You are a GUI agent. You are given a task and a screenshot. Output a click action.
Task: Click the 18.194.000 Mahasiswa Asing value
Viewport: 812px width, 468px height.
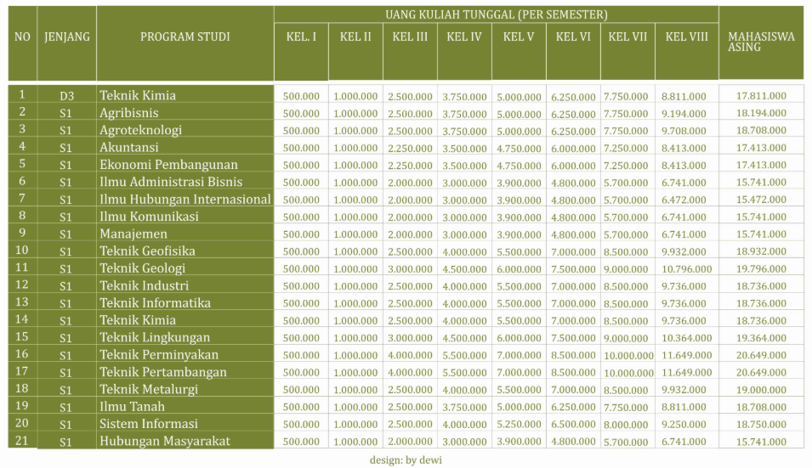click(x=761, y=113)
